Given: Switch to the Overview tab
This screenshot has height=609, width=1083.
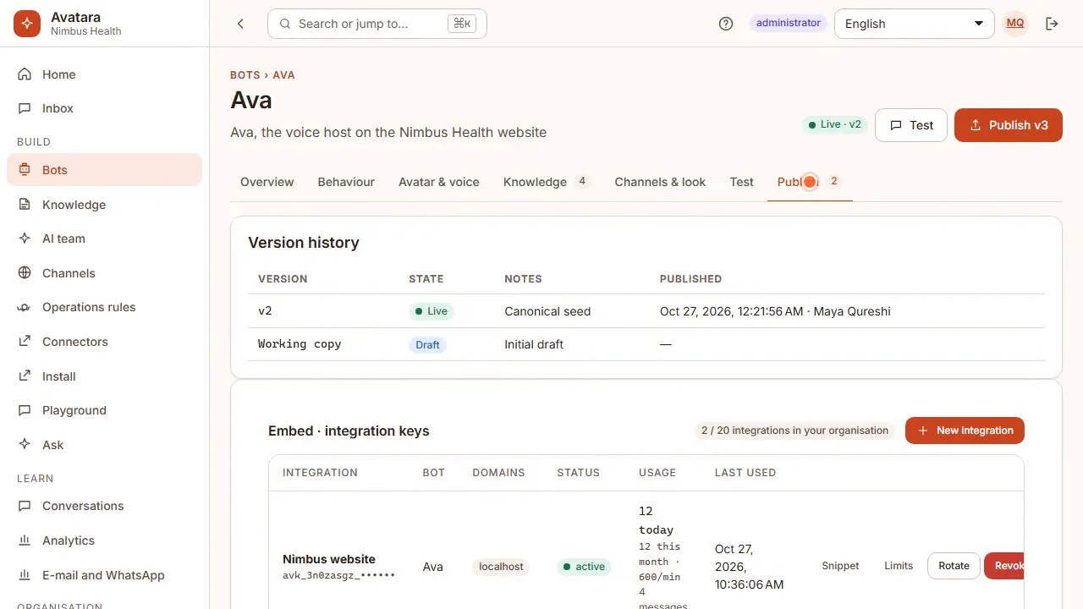Looking at the screenshot, I should click(267, 182).
